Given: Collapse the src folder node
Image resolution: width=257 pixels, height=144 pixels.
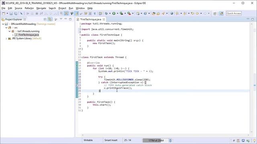Looking at the screenshot, I should coord(6,28).
